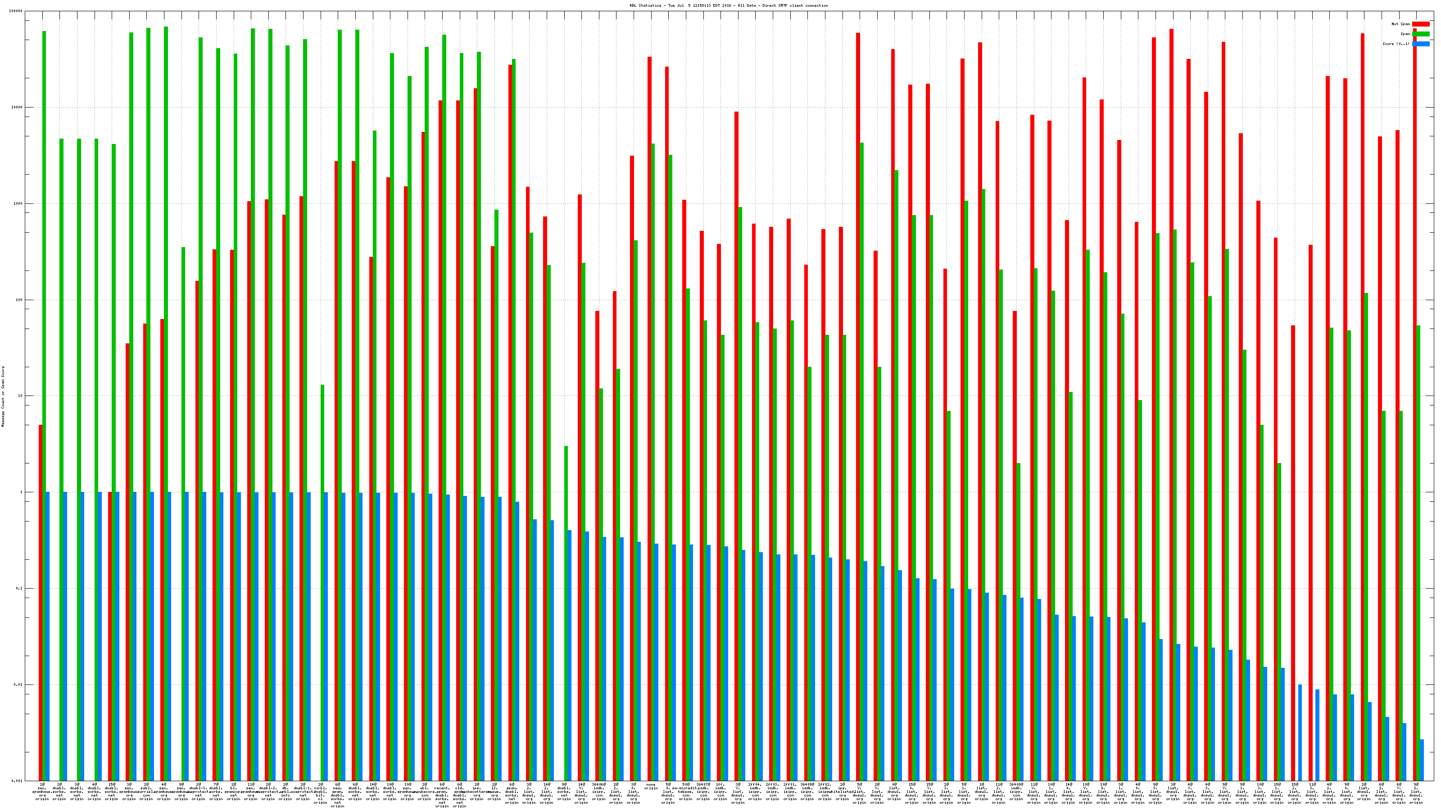1441x810 pixels.
Task: Click the ubl.unsubscore.com x-axis label
Action: (x=425, y=792)
